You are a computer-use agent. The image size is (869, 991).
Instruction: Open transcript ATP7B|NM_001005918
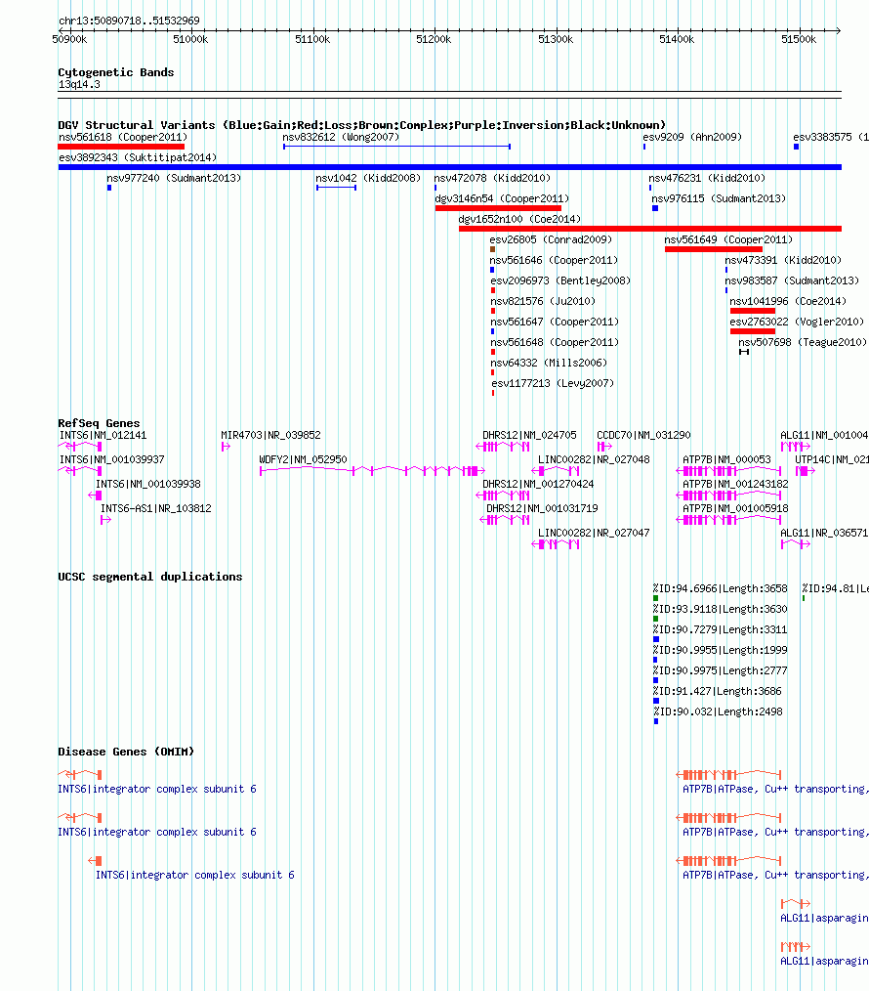pos(735,509)
